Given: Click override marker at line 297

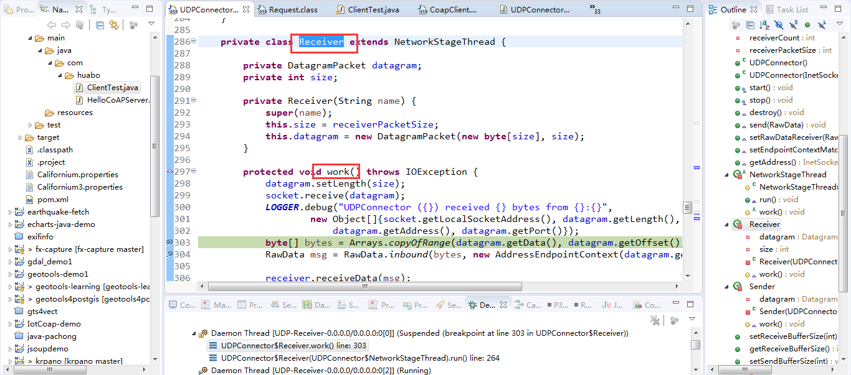Looking at the screenshot, I should (170, 171).
